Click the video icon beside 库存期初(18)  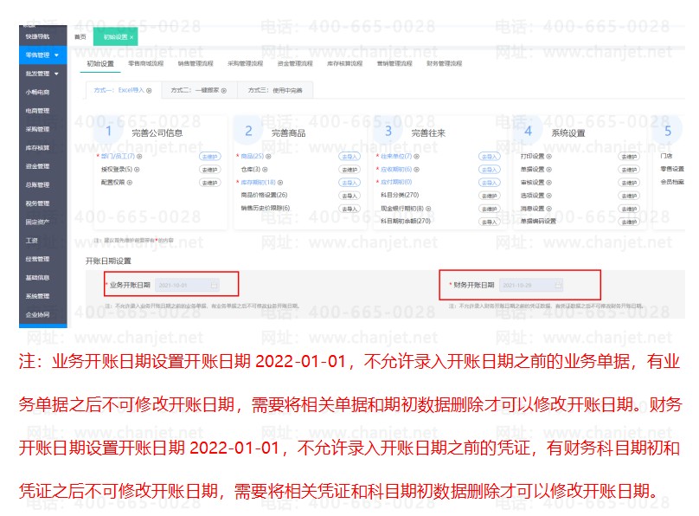[280, 183]
